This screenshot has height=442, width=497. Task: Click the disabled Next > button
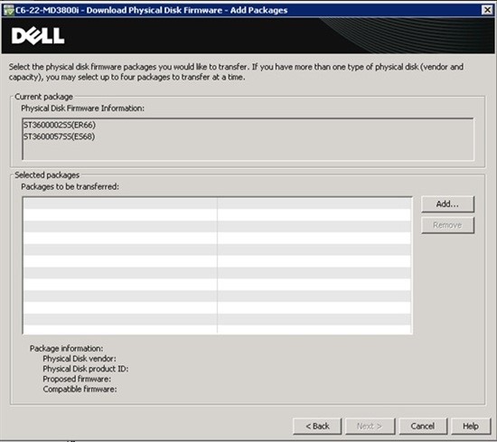coord(370,426)
